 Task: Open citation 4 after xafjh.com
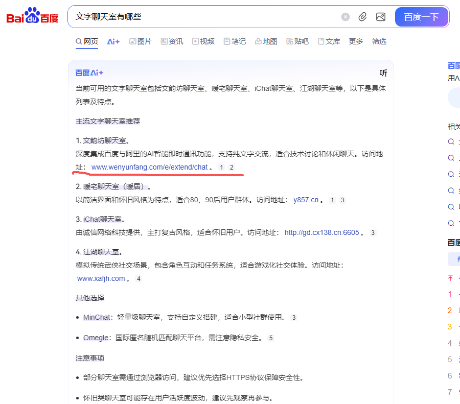click(x=139, y=279)
